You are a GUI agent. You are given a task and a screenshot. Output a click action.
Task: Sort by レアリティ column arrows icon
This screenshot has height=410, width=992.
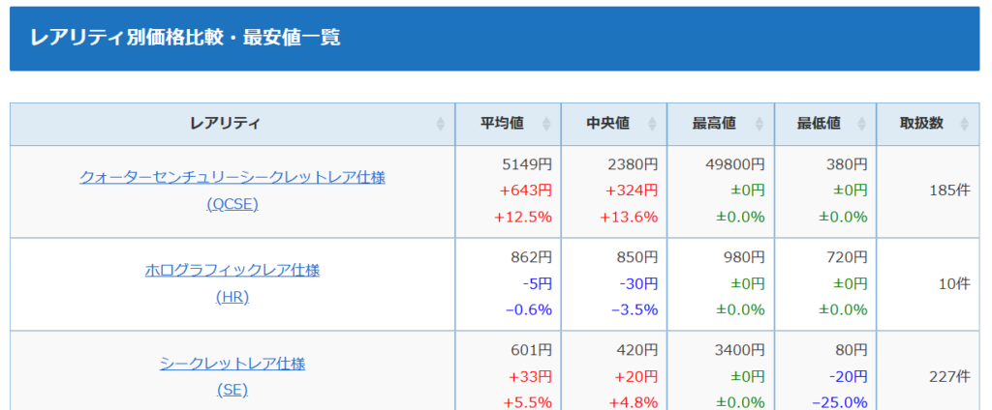[441, 124]
